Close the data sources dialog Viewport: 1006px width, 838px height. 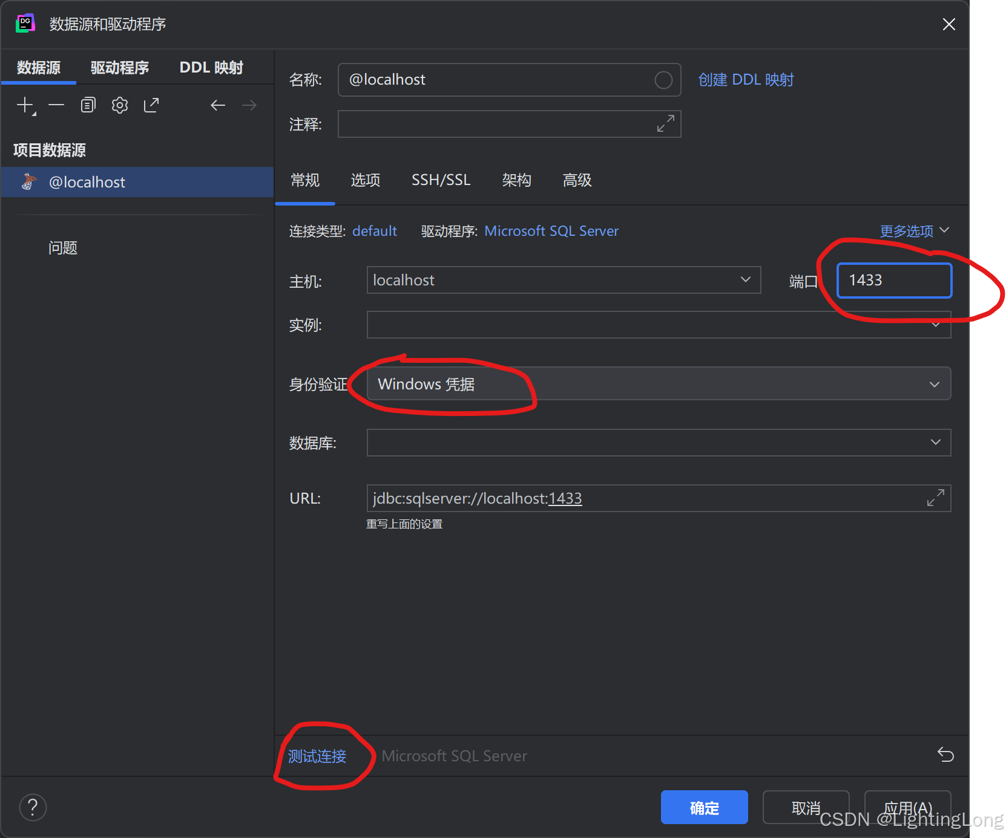[948, 24]
